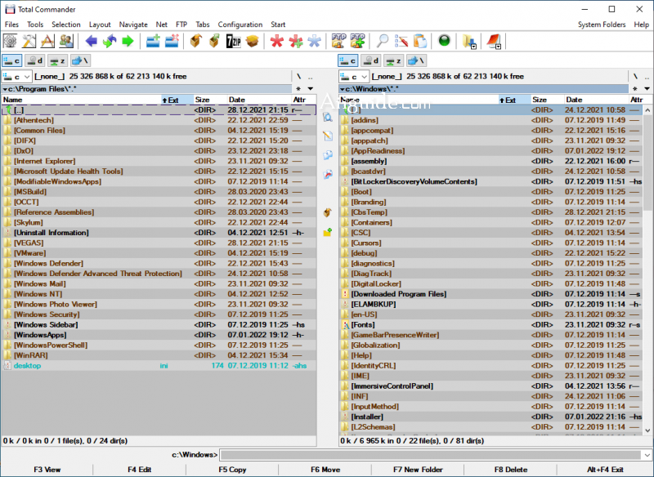Open the Files menu
Viewport: 654px width, 477px height.
[11, 25]
